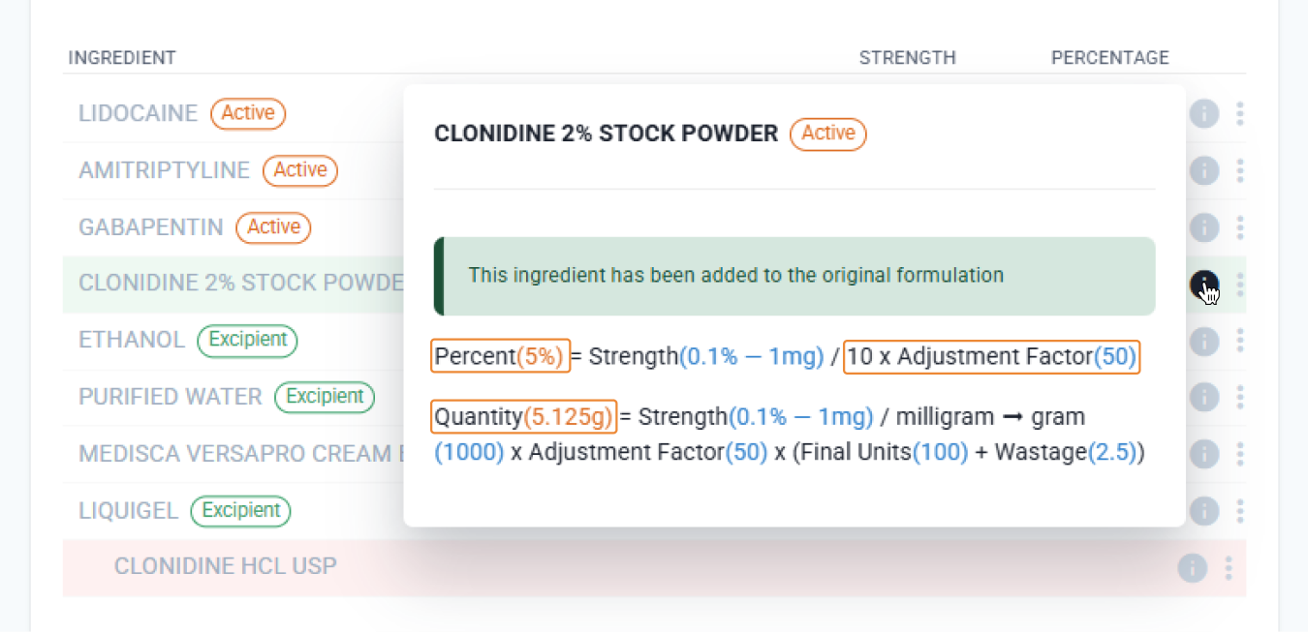Viewport: 1308px width, 632px height.
Task: Open info popup for Lidocaine ingredient
Action: click(x=1204, y=113)
